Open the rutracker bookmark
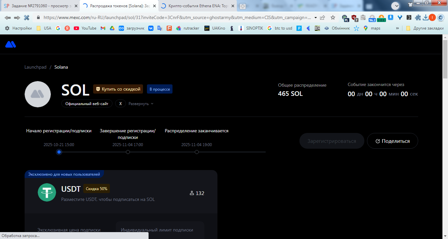Screen dimensions: 448x239 188,28
